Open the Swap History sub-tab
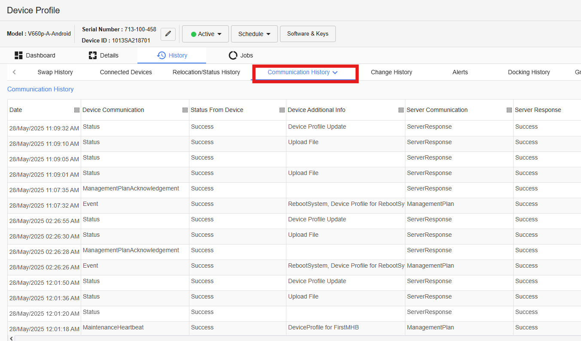 (x=55, y=72)
